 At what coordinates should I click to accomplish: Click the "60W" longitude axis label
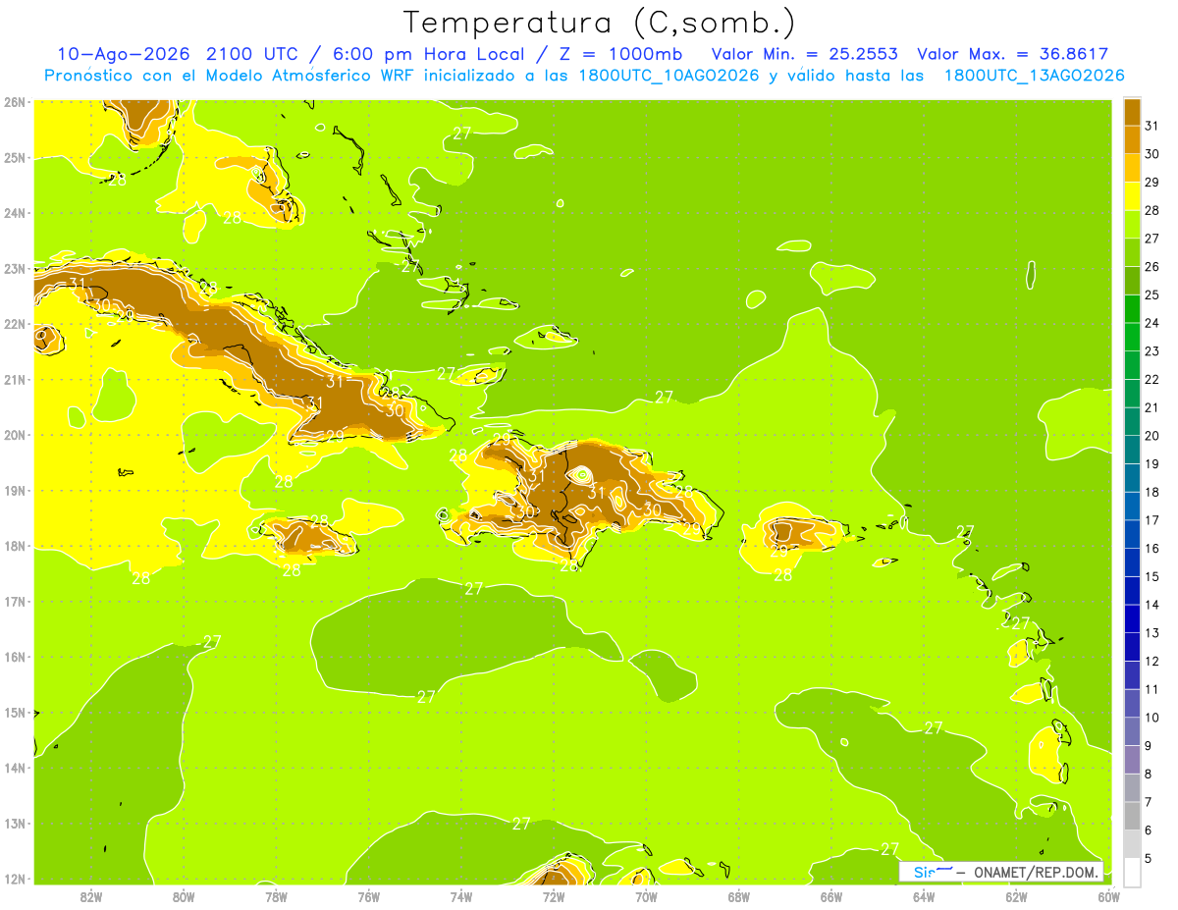[x=1108, y=896]
